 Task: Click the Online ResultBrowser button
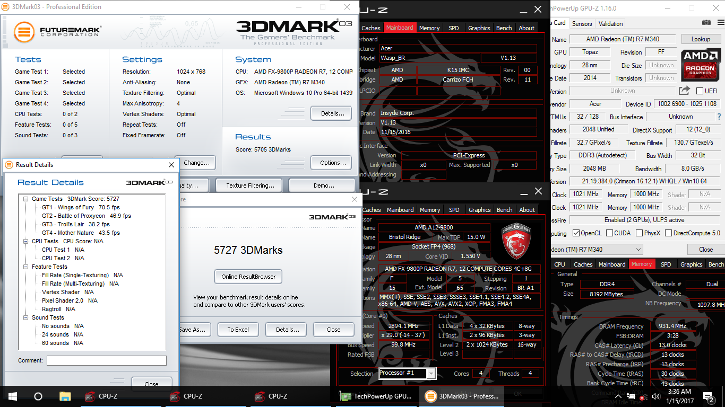tap(247, 276)
